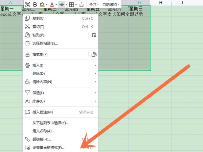Click the leftmost mini toolbar icon before Bold

pyautogui.click(x=27, y=4)
